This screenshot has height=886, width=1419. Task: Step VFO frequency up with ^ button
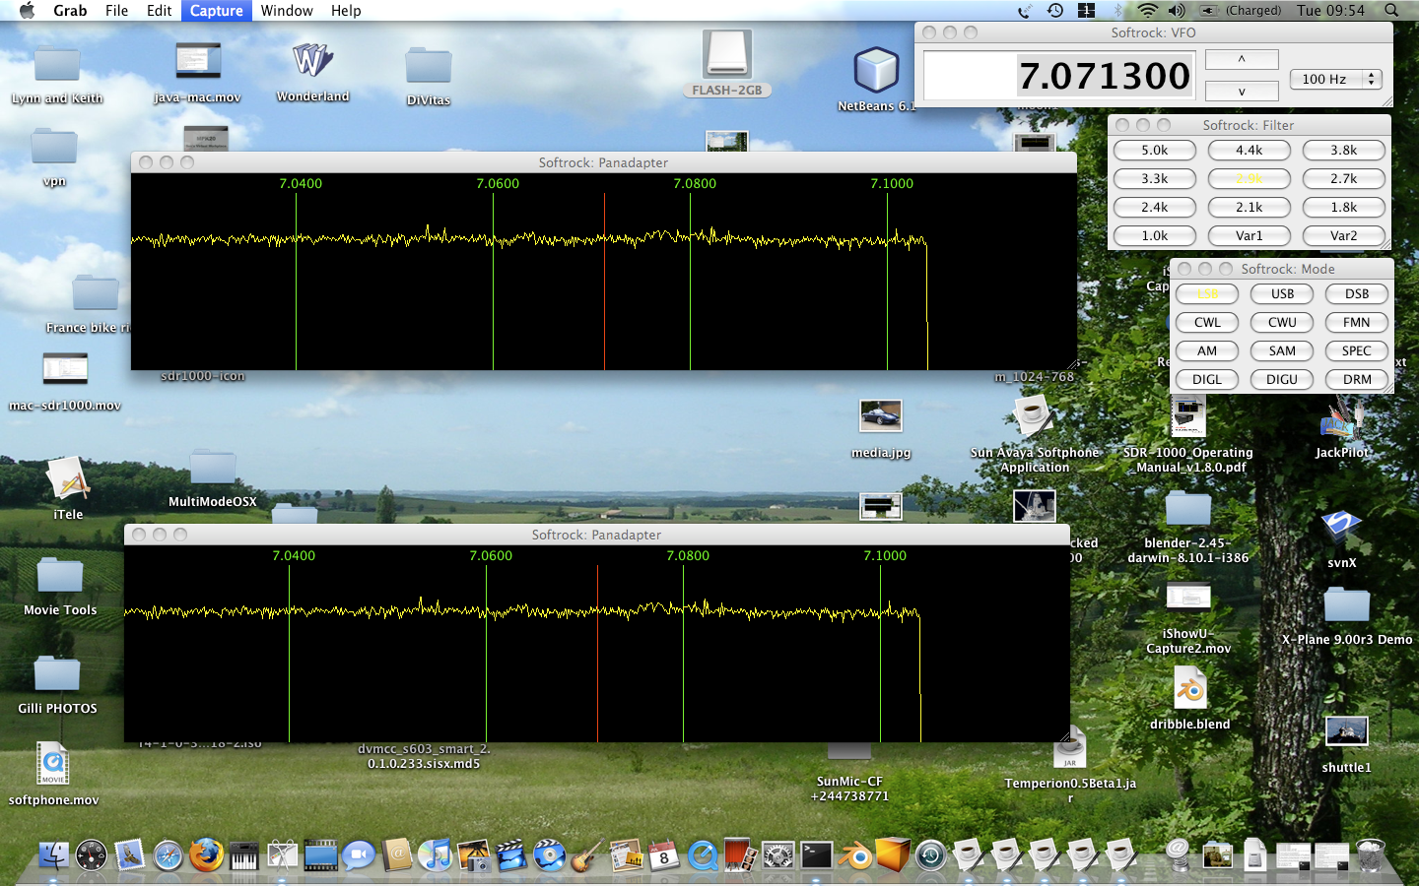(x=1242, y=59)
